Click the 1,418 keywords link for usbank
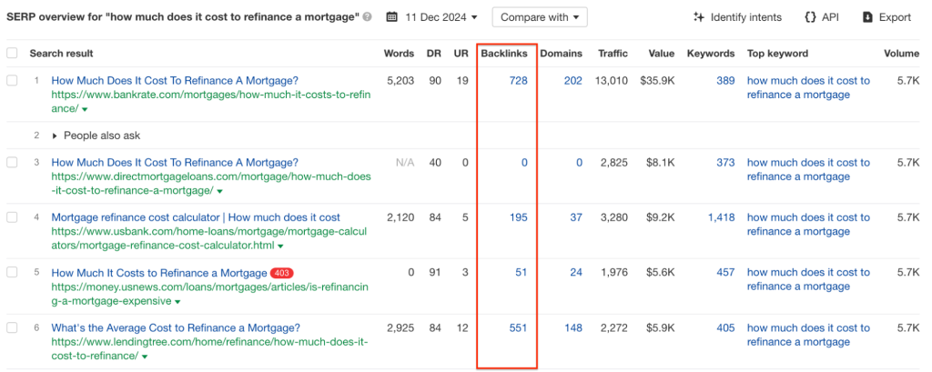Screen dimensions: 932x372 pyautogui.click(x=721, y=217)
